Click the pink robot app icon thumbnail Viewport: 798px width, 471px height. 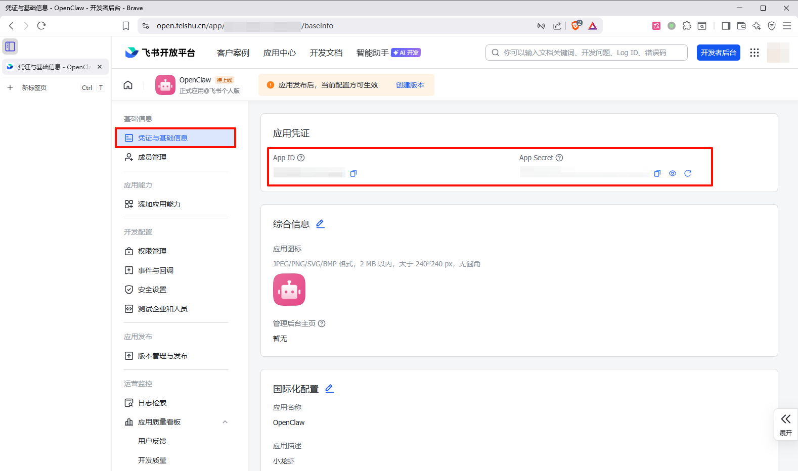tap(289, 290)
